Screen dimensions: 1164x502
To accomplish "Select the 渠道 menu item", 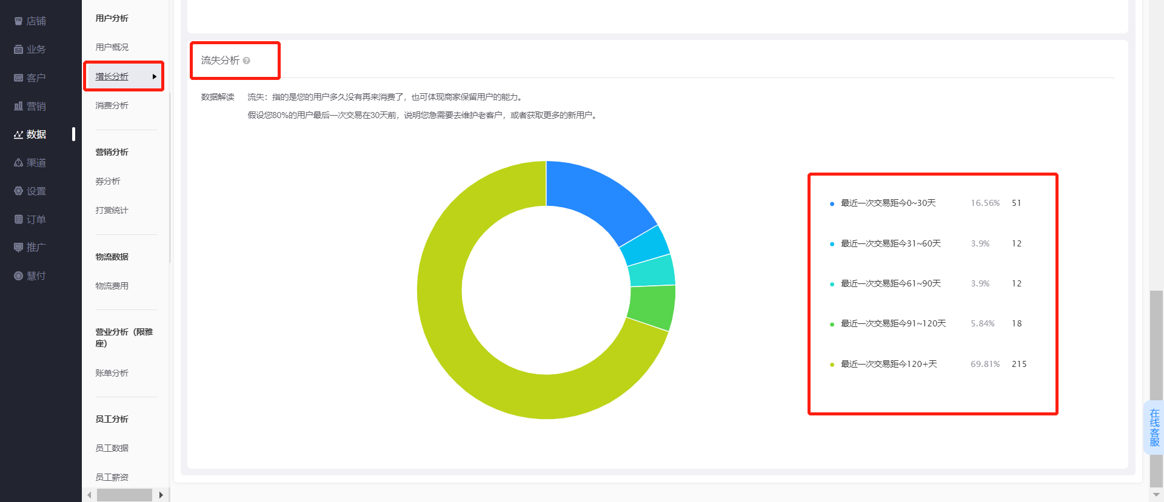I will coord(36,163).
